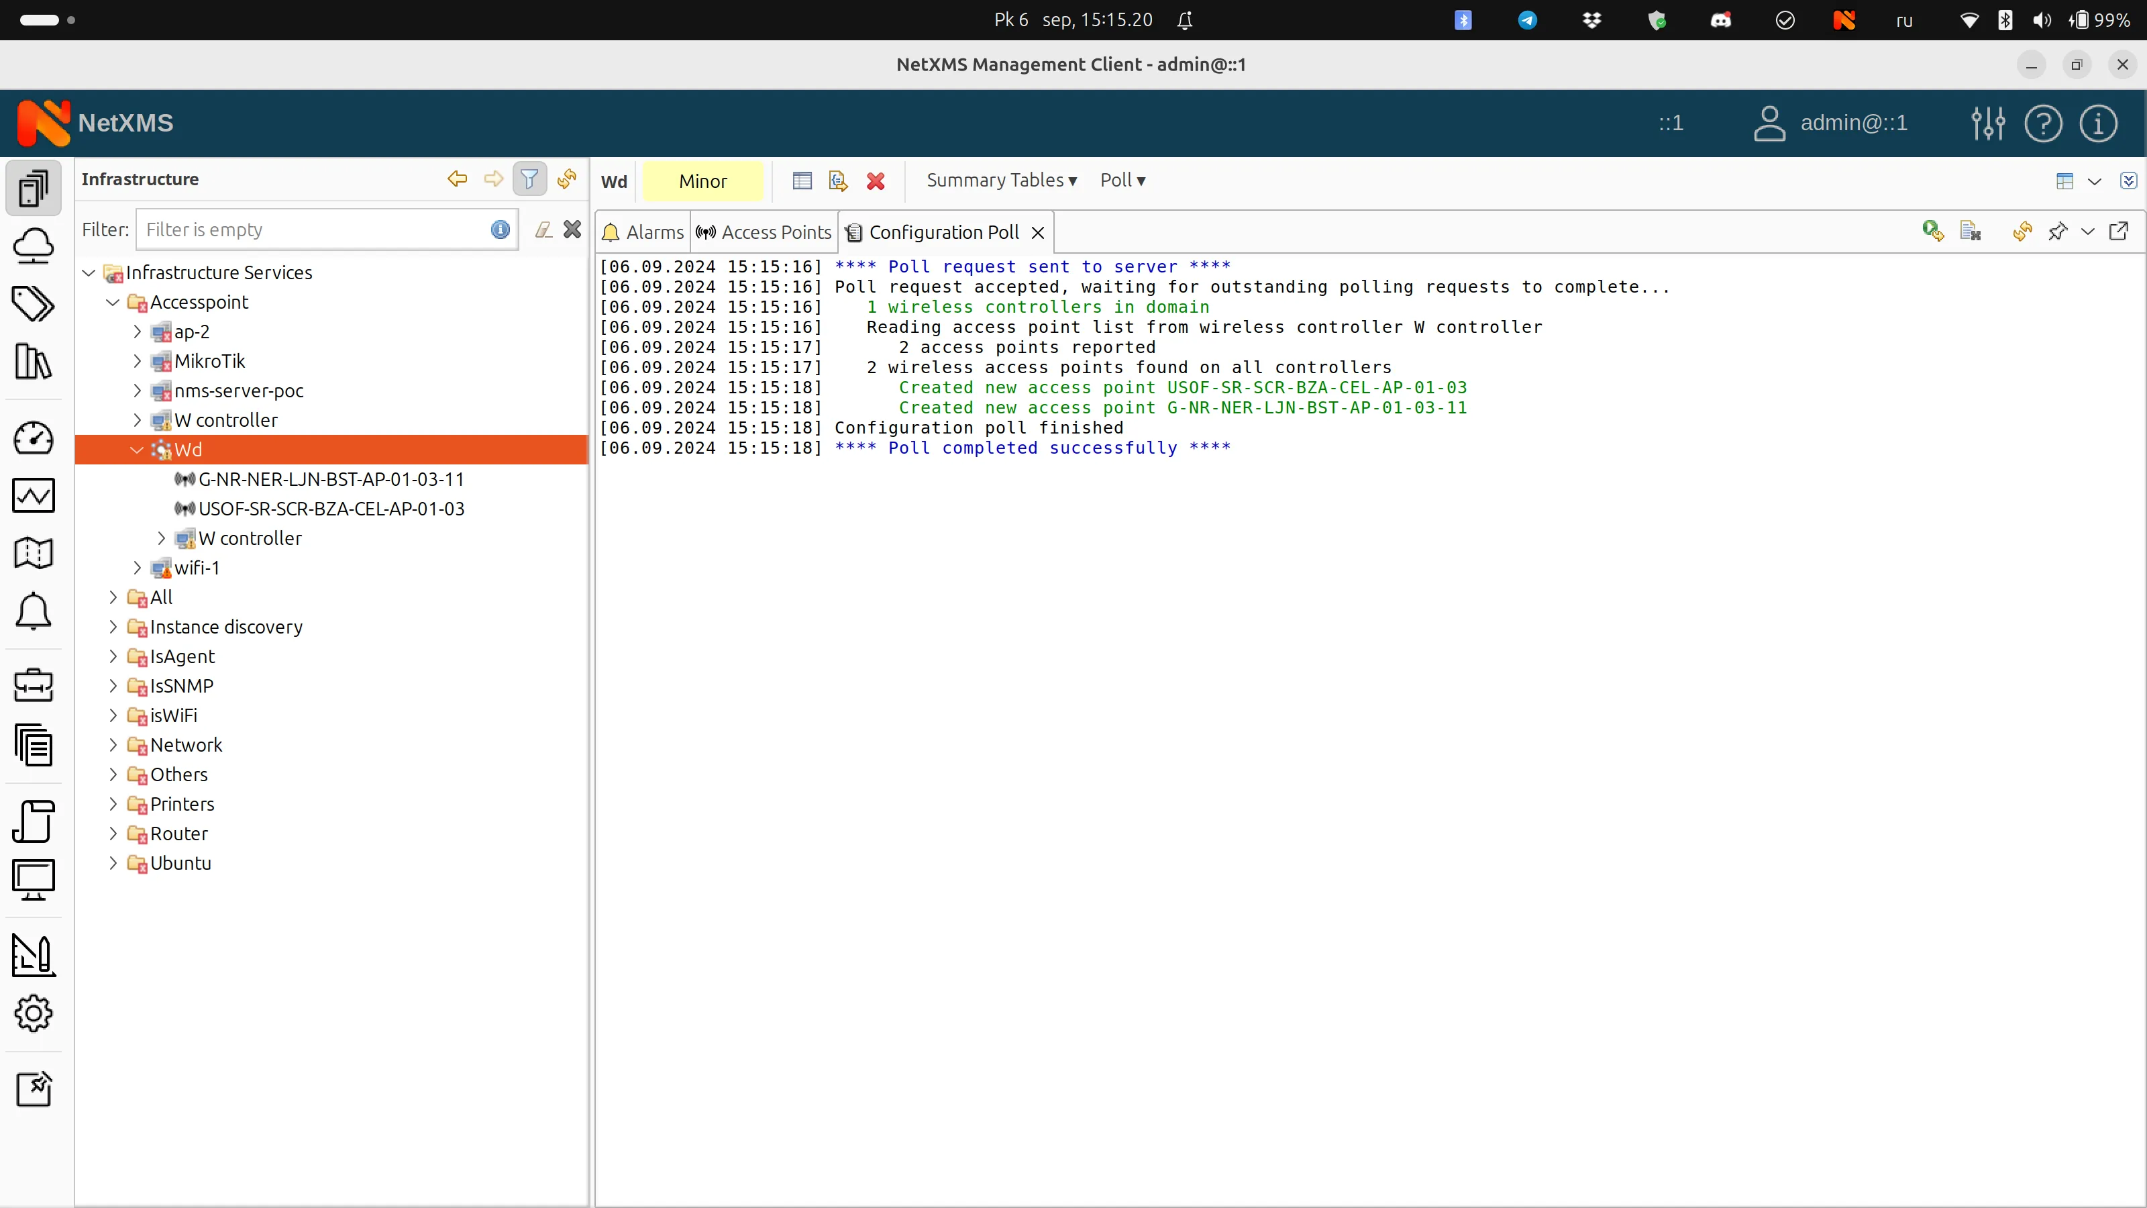Expand the Network folder in tree
The image size is (2147, 1208).
113,746
